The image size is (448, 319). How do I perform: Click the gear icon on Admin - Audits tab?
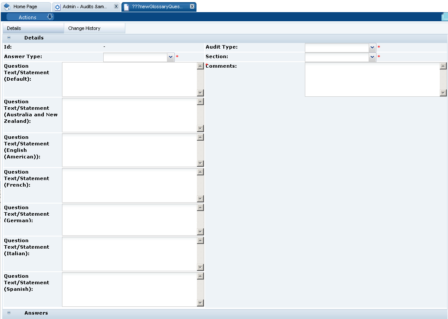click(x=57, y=7)
